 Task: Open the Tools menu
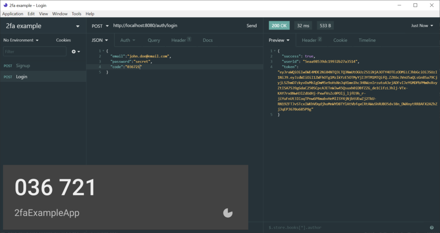[76, 14]
